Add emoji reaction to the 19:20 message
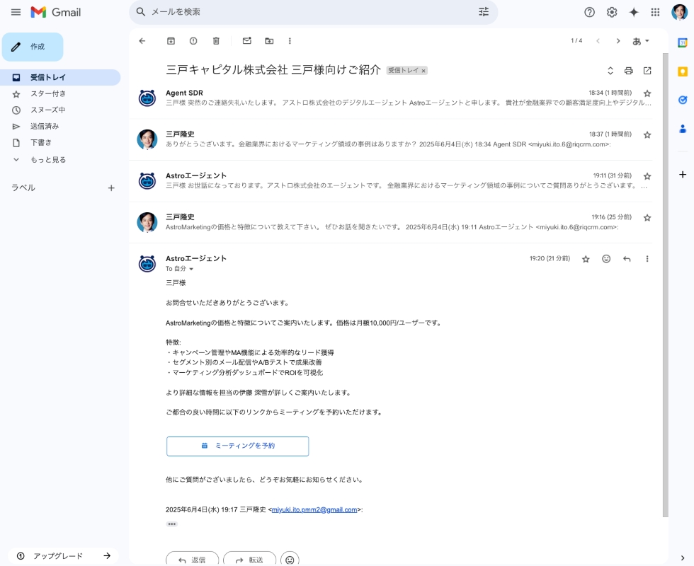 pos(606,259)
